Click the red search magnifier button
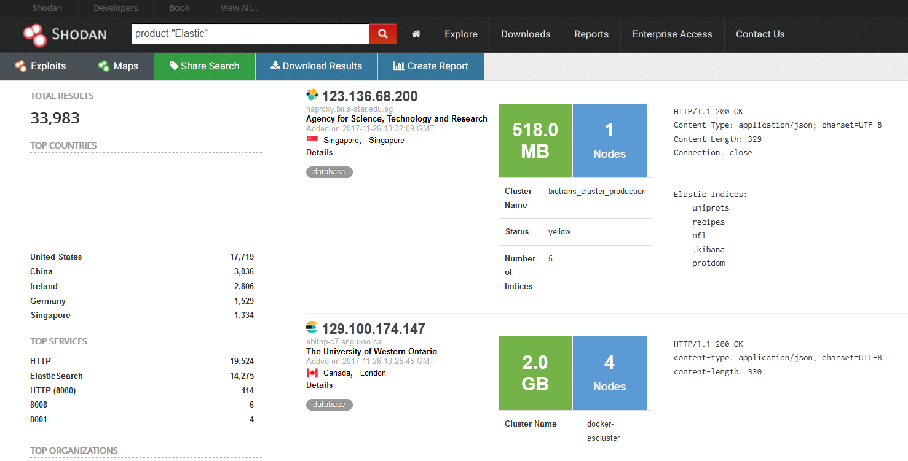 click(x=382, y=34)
